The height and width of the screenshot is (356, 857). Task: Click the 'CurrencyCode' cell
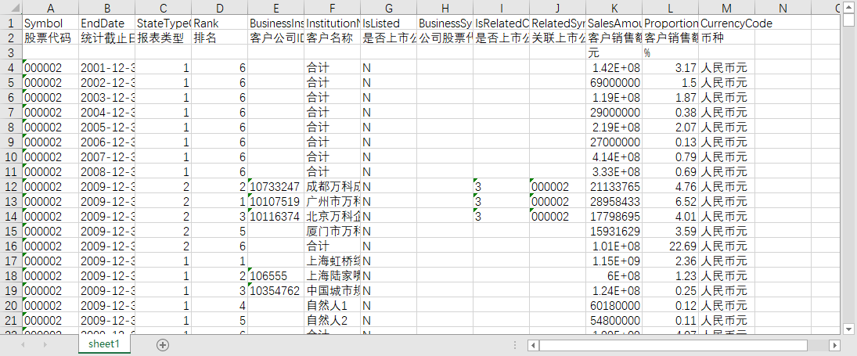pyautogui.click(x=726, y=23)
